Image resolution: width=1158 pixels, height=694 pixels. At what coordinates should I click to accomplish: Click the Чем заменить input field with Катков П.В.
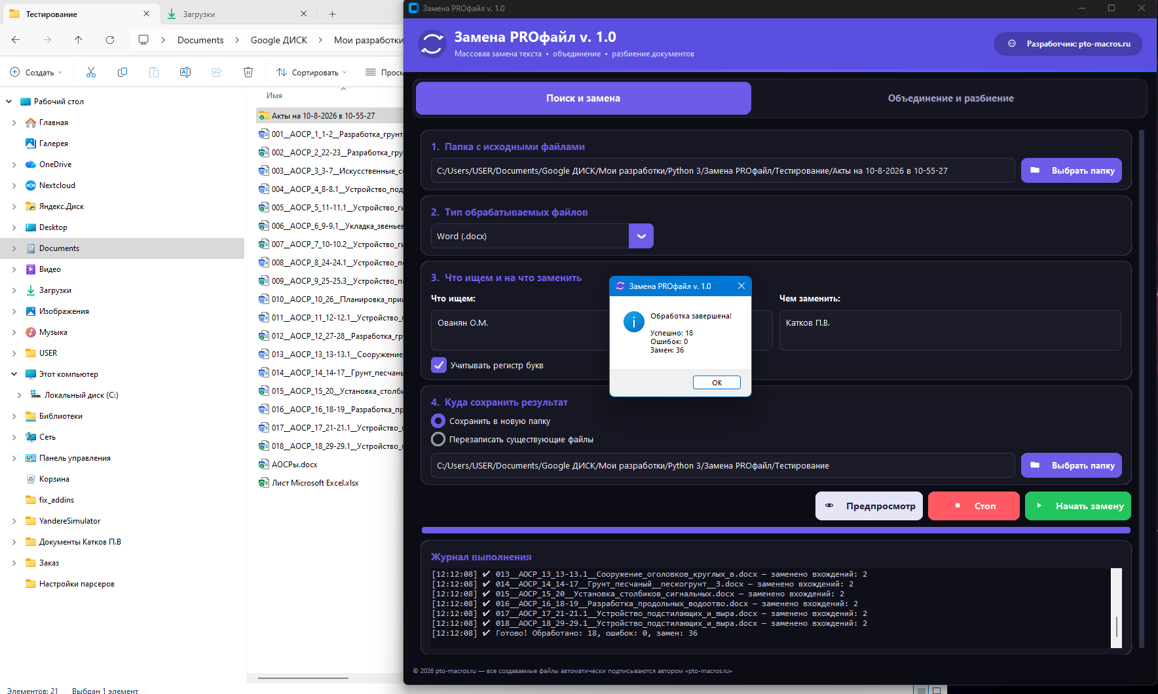coord(950,330)
